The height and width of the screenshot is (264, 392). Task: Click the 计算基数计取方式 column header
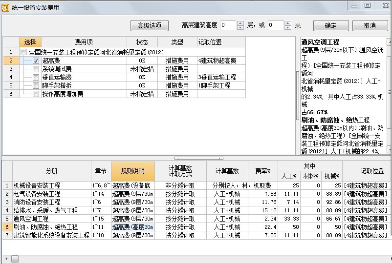pyautogui.click(x=180, y=171)
